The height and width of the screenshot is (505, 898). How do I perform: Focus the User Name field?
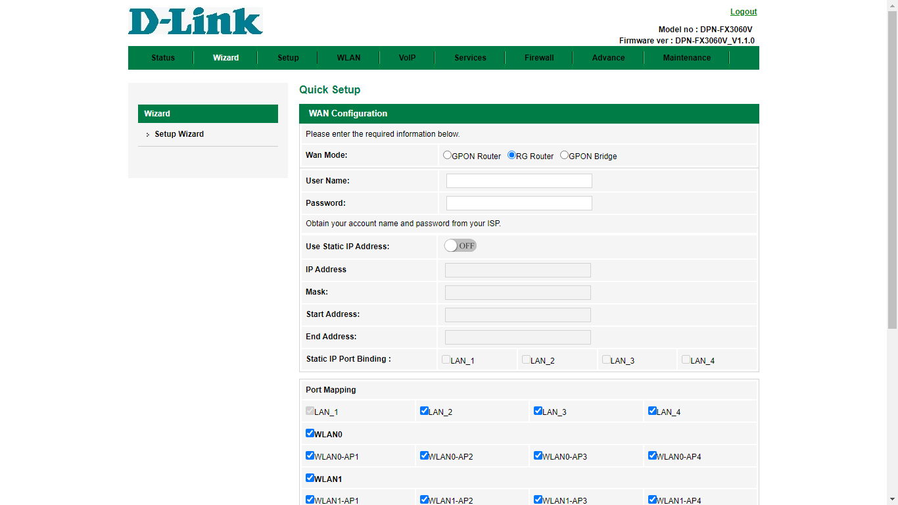519,181
